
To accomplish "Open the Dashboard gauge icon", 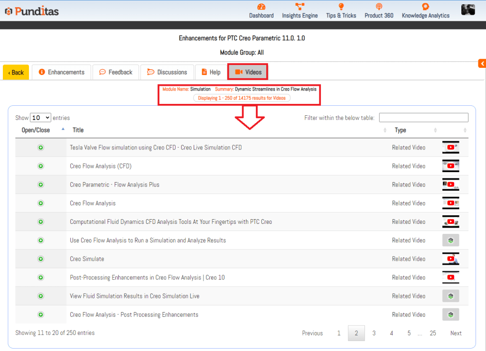I will coord(261,7).
